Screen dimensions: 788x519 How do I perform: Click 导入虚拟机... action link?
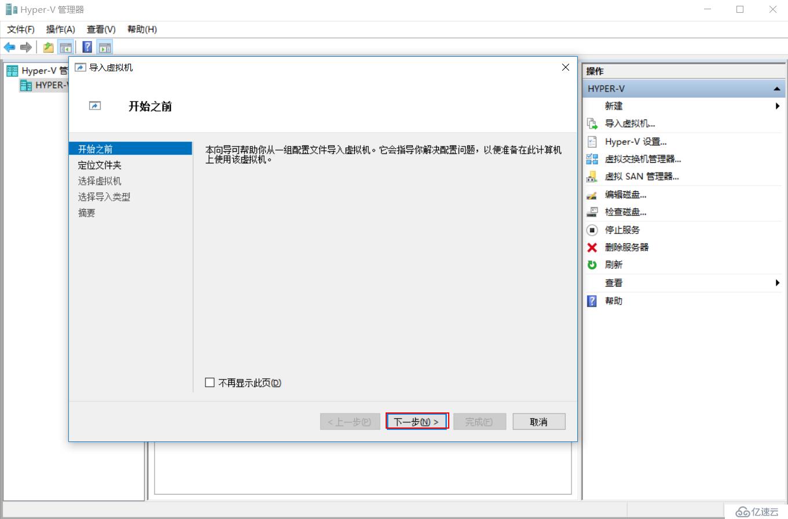[630, 123]
